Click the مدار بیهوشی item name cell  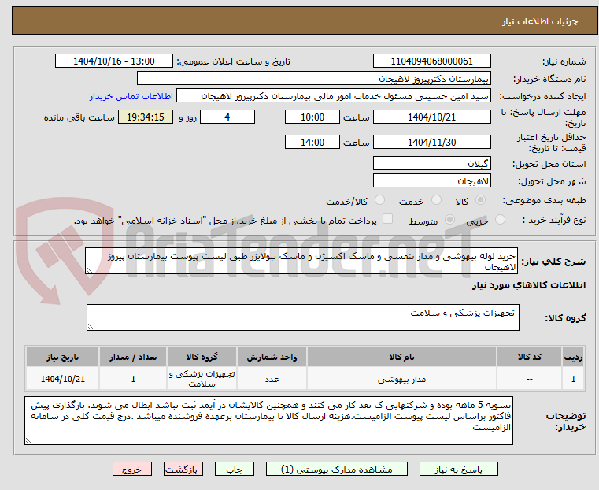(x=401, y=379)
